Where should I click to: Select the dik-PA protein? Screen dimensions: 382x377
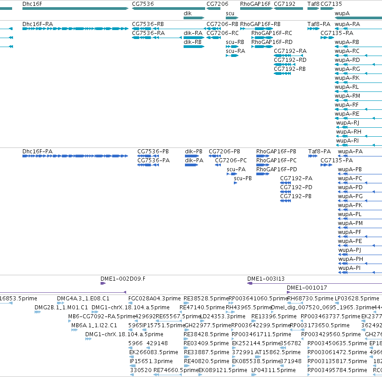191,165
